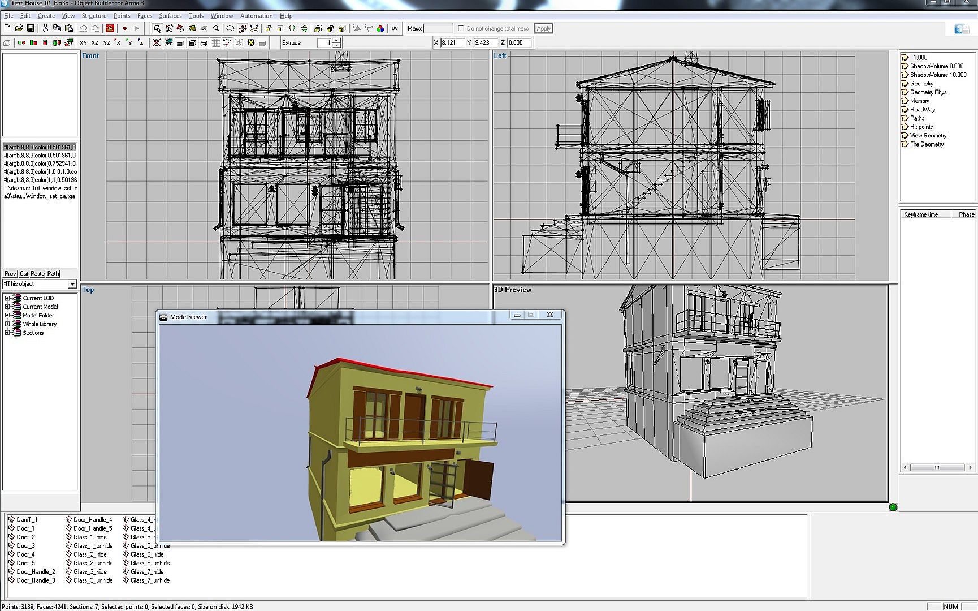
Task: Click the XY plane constraint icon
Action: [x=83, y=43]
